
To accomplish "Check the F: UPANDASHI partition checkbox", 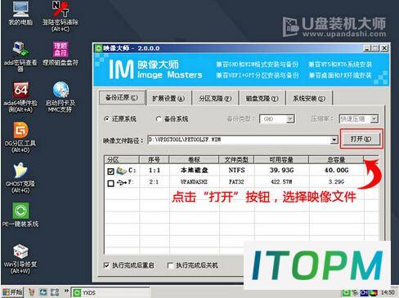I will [x=110, y=183].
